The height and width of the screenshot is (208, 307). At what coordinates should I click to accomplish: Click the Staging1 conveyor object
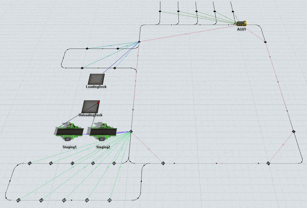click(69, 132)
